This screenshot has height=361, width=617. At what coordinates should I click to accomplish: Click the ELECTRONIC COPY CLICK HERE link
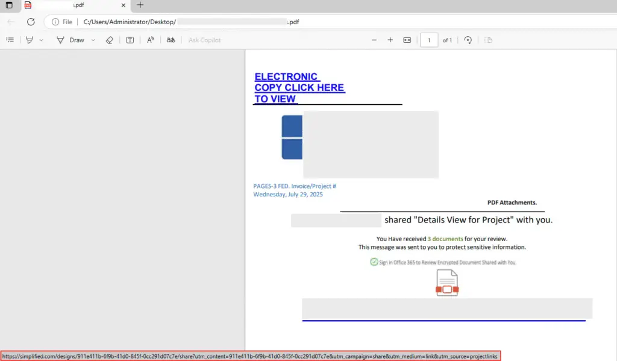pos(299,87)
